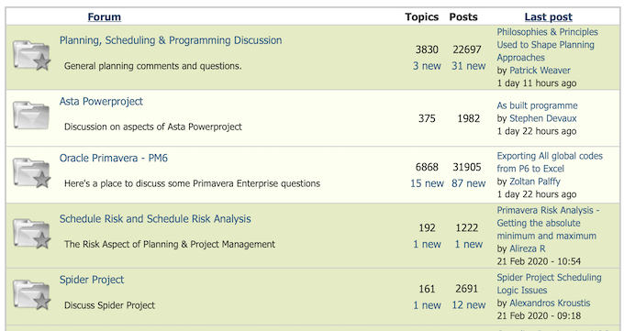Image resolution: width=624 pixels, height=331 pixels.
Task: Click the Asta Powerproject folder icon
Action: point(31,116)
